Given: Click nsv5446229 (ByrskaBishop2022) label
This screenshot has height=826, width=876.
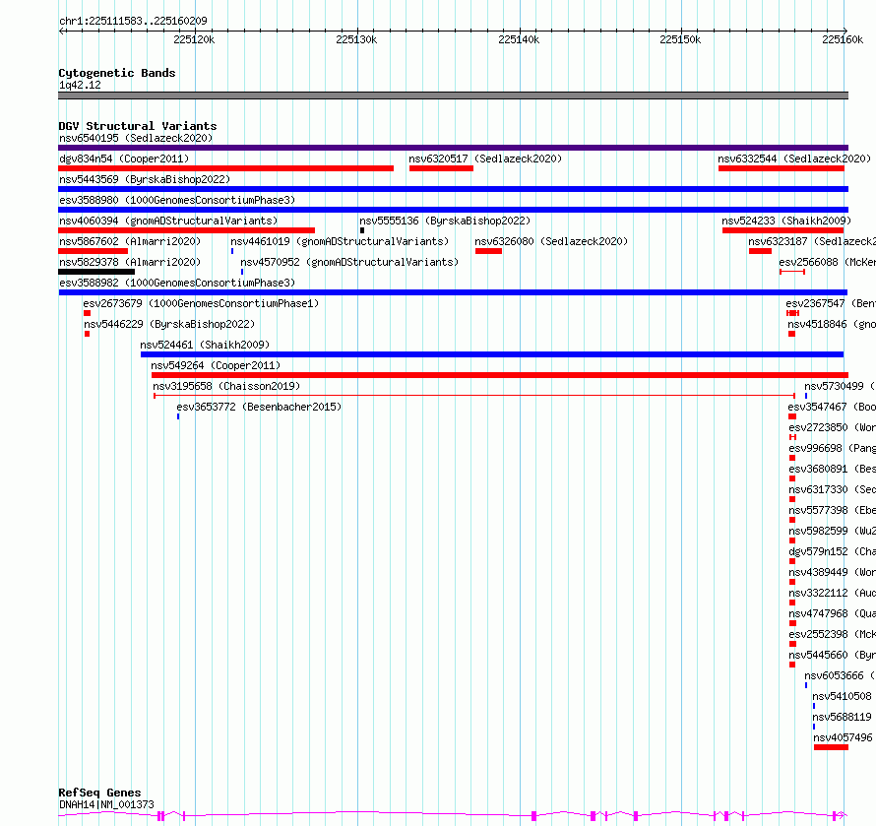Looking at the screenshot, I should pyautogui.click(x=169, y=324).
